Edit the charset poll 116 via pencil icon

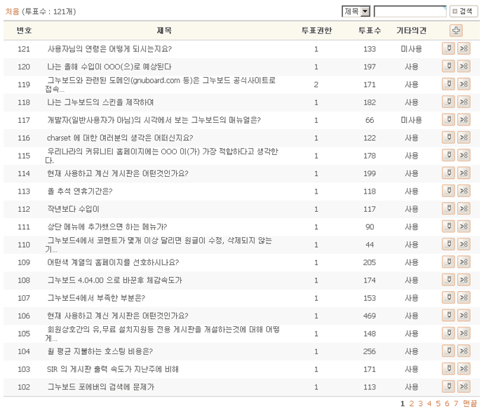pos(448,137)
